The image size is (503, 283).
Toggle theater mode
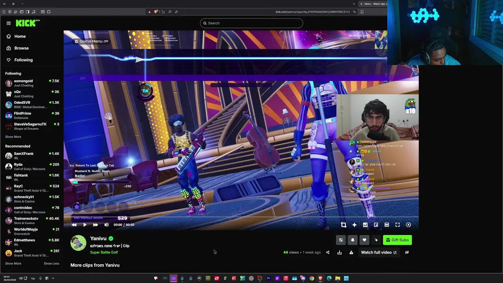pos(387,225)
